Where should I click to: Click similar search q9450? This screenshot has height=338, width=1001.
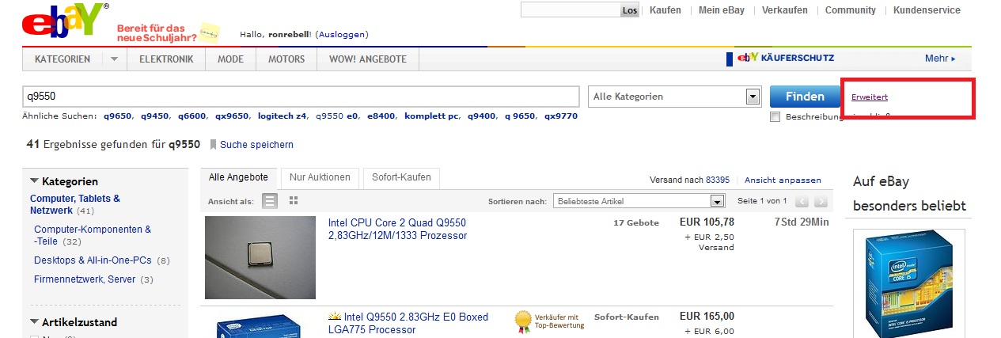pos(155,116)
